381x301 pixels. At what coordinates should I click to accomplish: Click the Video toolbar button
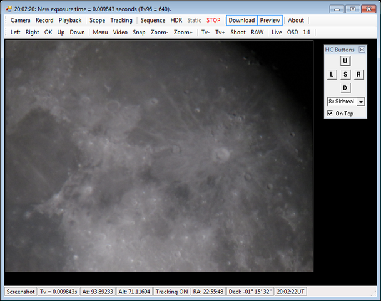[x=120, y=33]
